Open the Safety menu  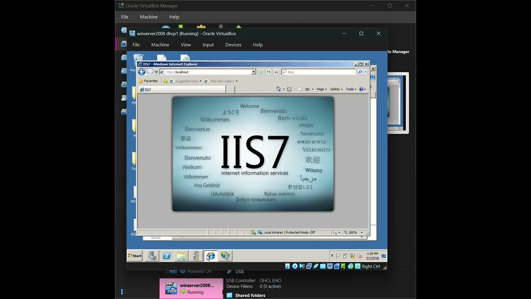[x=336, y=89]
